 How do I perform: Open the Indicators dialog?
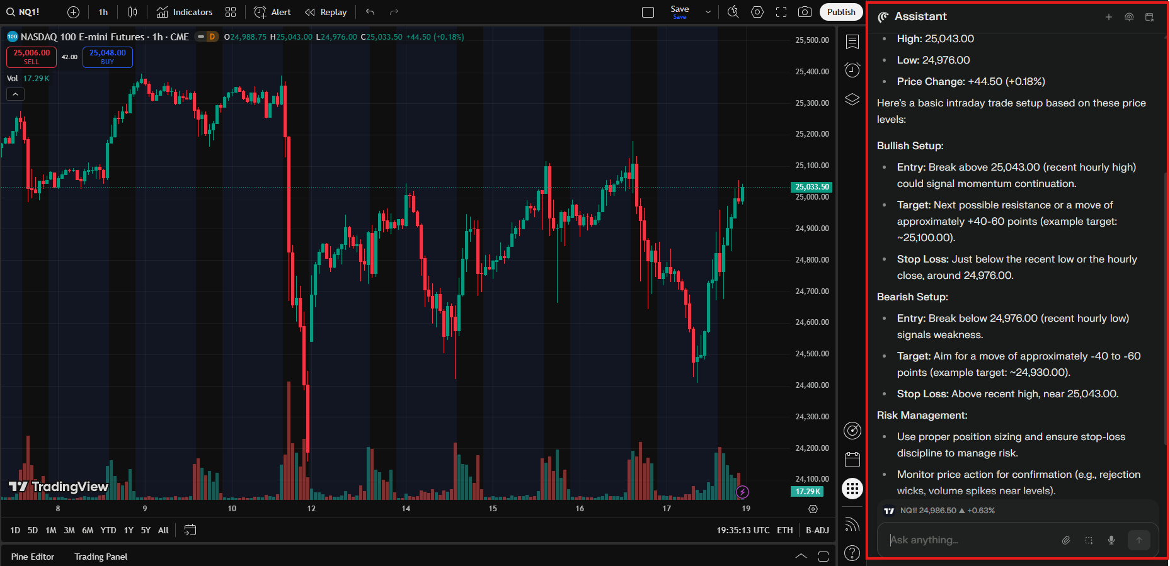pos(185,12)
